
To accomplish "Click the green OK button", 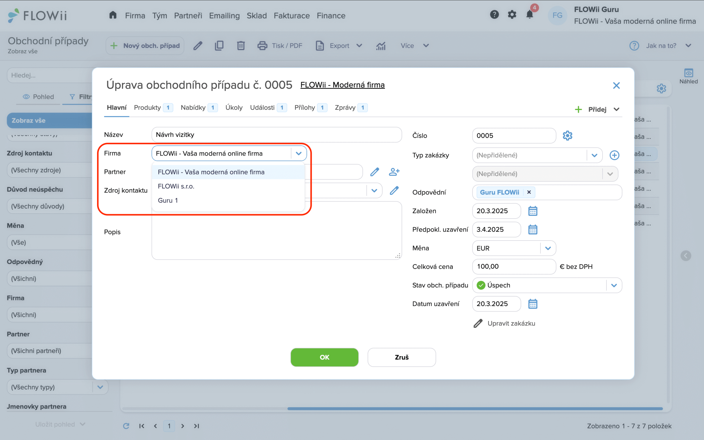I will 324,357.
